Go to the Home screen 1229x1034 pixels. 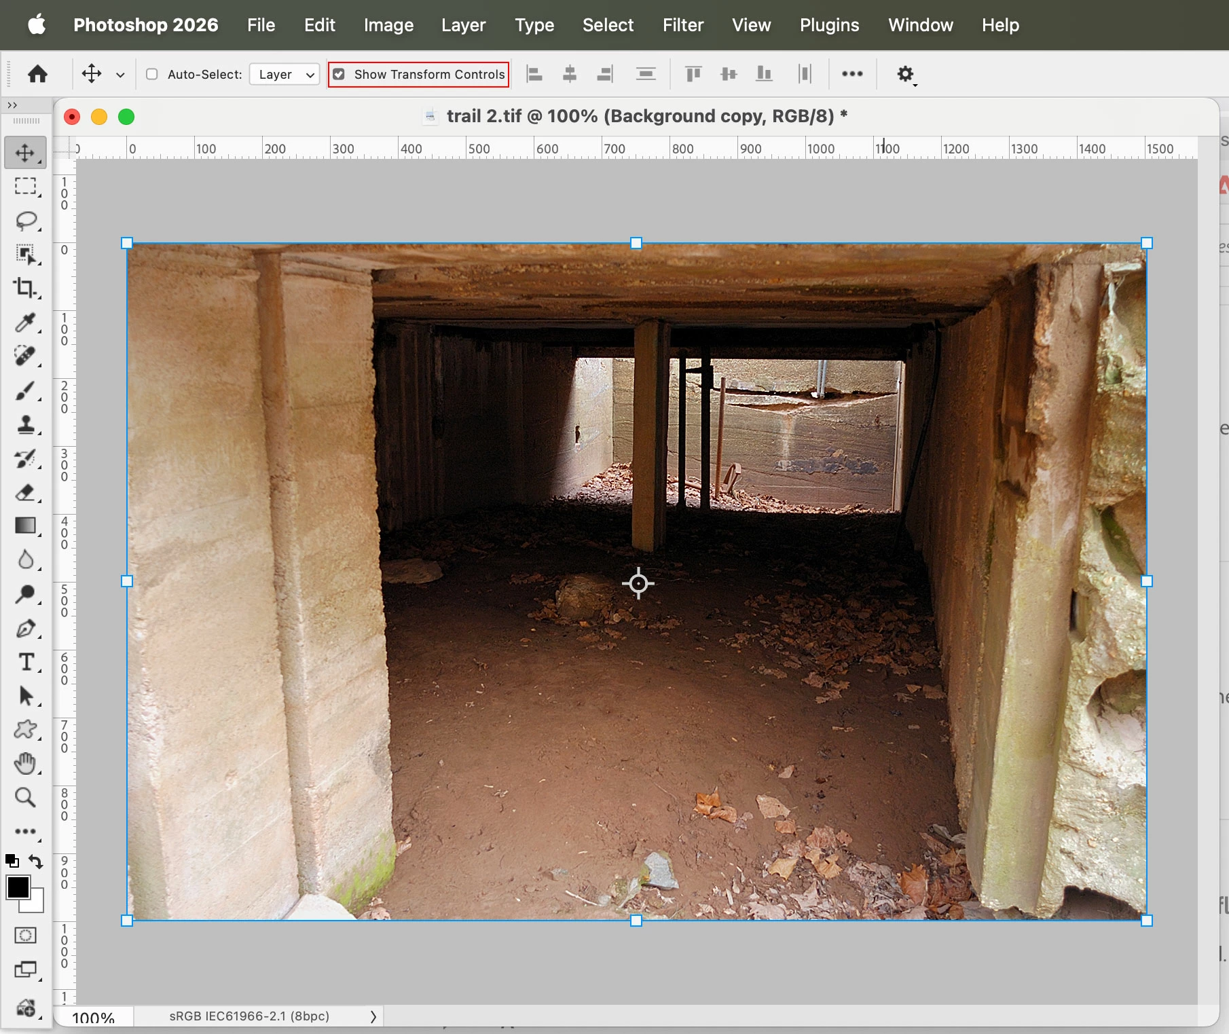(x=37, y=74)
